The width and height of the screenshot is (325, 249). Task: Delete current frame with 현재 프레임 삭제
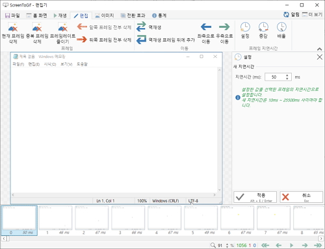(x=13, y=33)
